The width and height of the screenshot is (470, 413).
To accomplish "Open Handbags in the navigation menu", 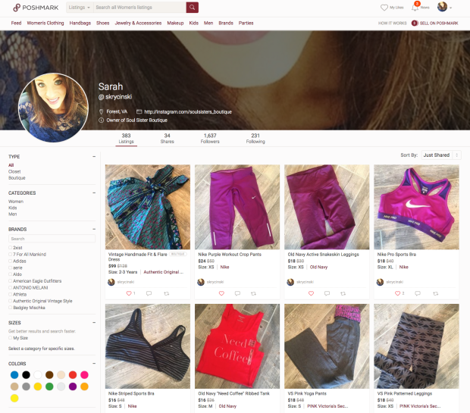I will [80, 23].
